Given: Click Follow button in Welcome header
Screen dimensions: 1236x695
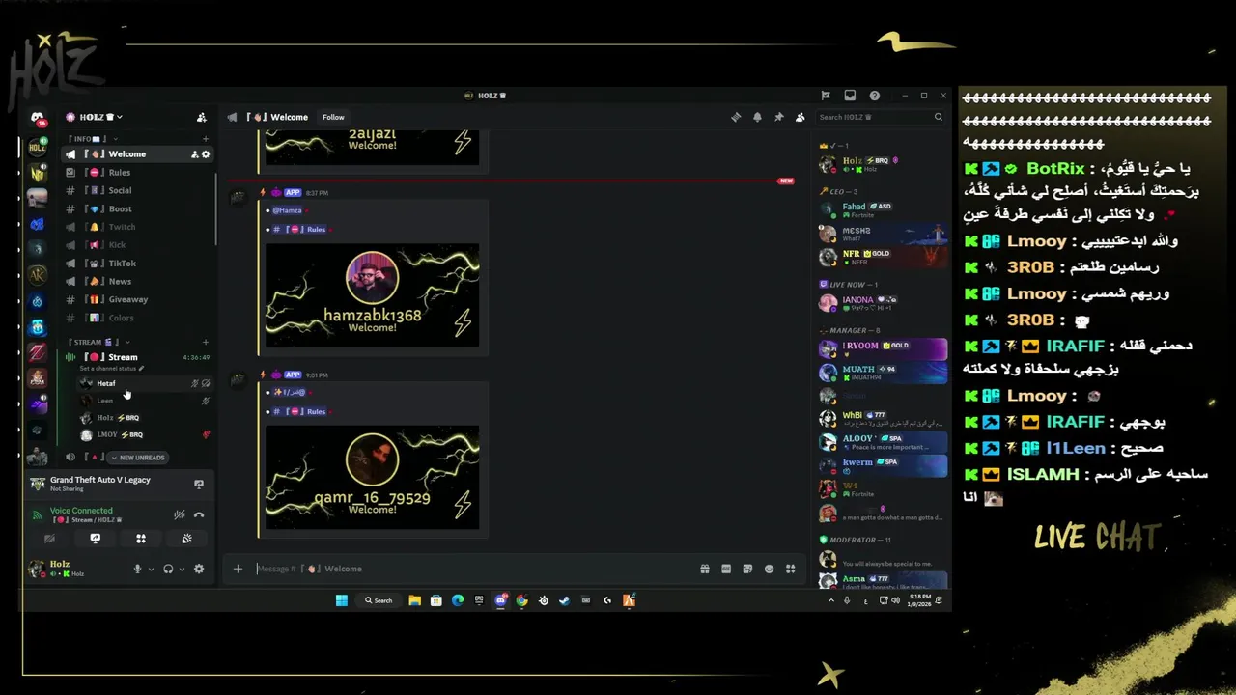Looking at the screenshot, I should point(333,117).
